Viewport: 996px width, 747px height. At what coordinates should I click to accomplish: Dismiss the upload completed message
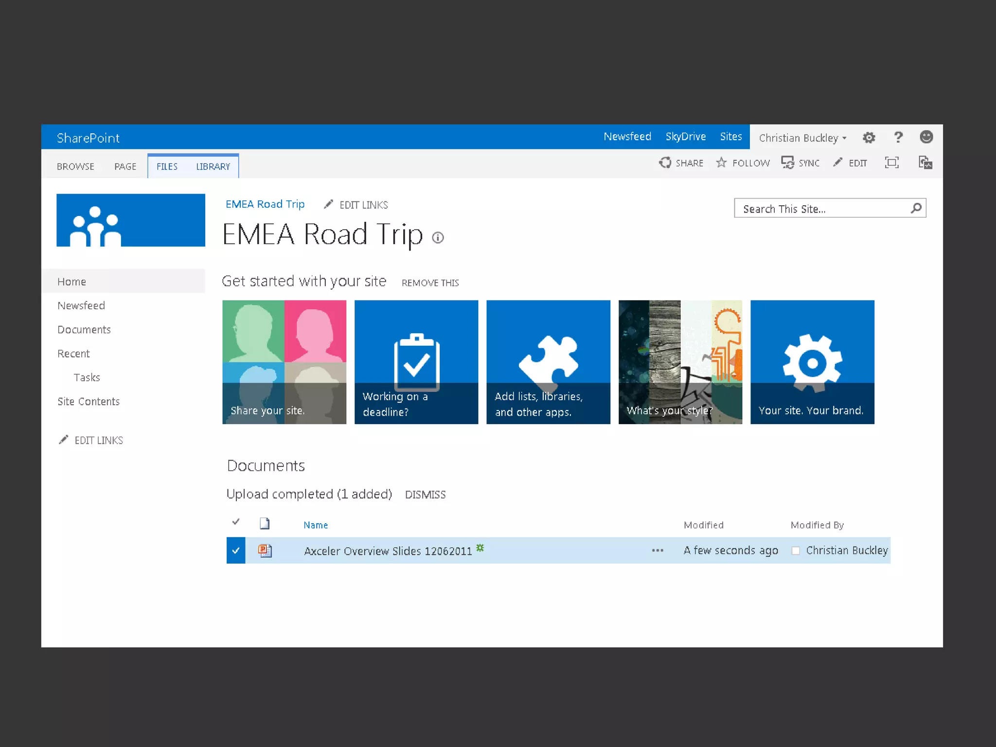425,495
